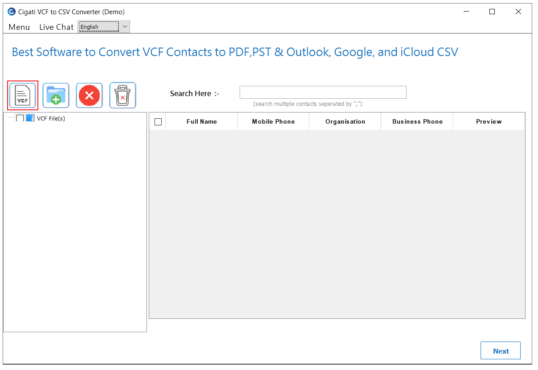Minimize the Cigati converter window

coord(466,12)
